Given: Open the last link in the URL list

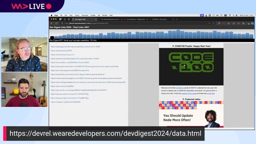Looking at the screenshot, I should coord(66,102).
